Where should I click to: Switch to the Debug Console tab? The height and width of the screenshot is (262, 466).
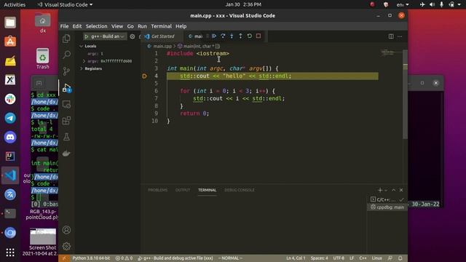point(240,190)
